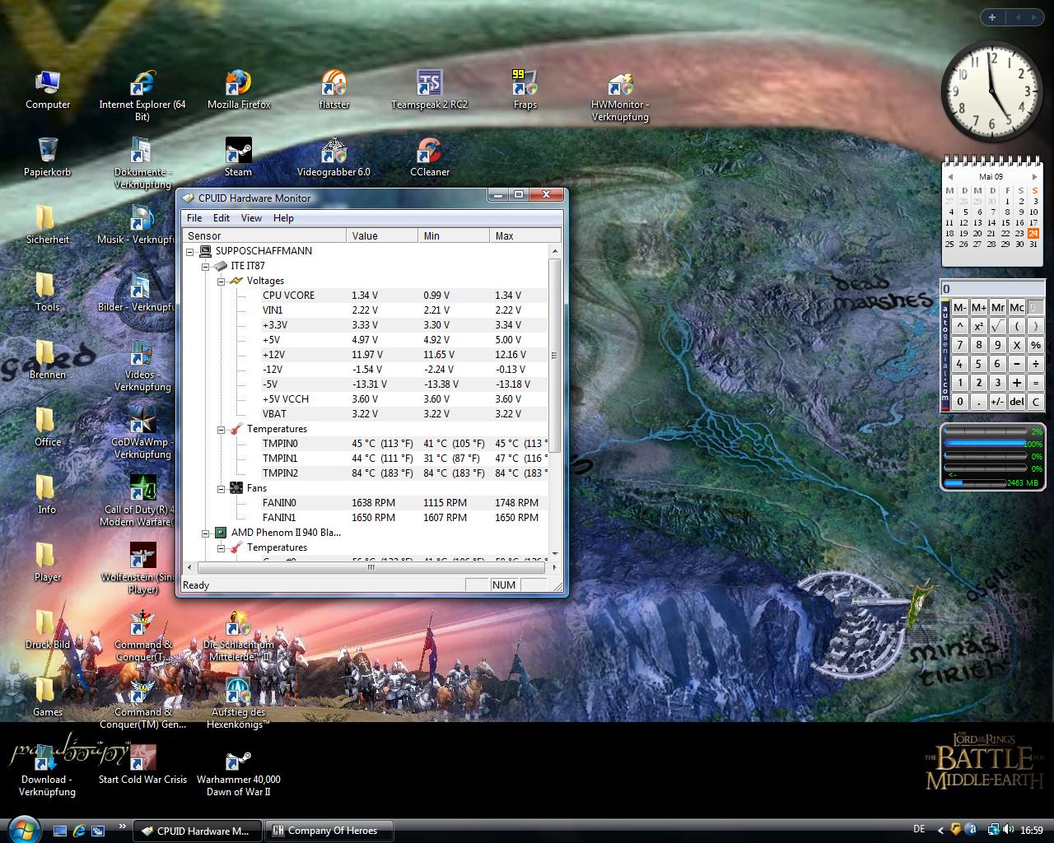Open Download - Verknüpfung shortcut
Viewport: 1054px width, 843px height.
click(x=47, y=771)
